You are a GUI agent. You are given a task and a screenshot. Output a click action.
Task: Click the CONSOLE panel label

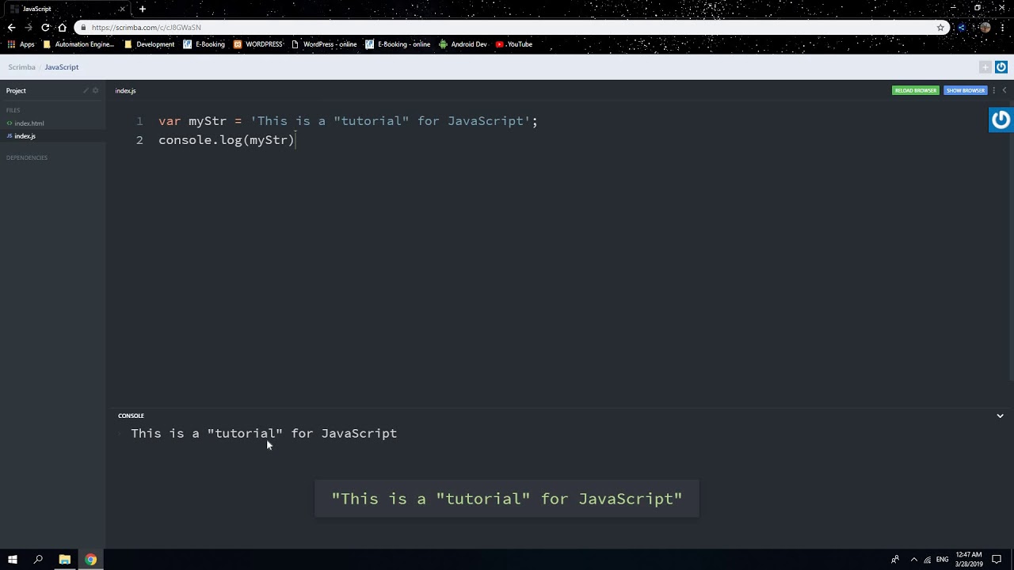coord(131,416)
